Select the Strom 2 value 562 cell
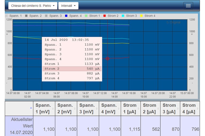The height and width of the screenshot is (136, 205). pos(151,126)
